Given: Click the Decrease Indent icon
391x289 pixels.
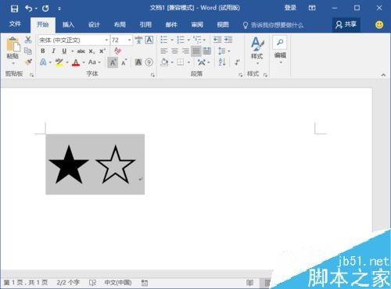Looking at the screenshot, I should point(217,40).
